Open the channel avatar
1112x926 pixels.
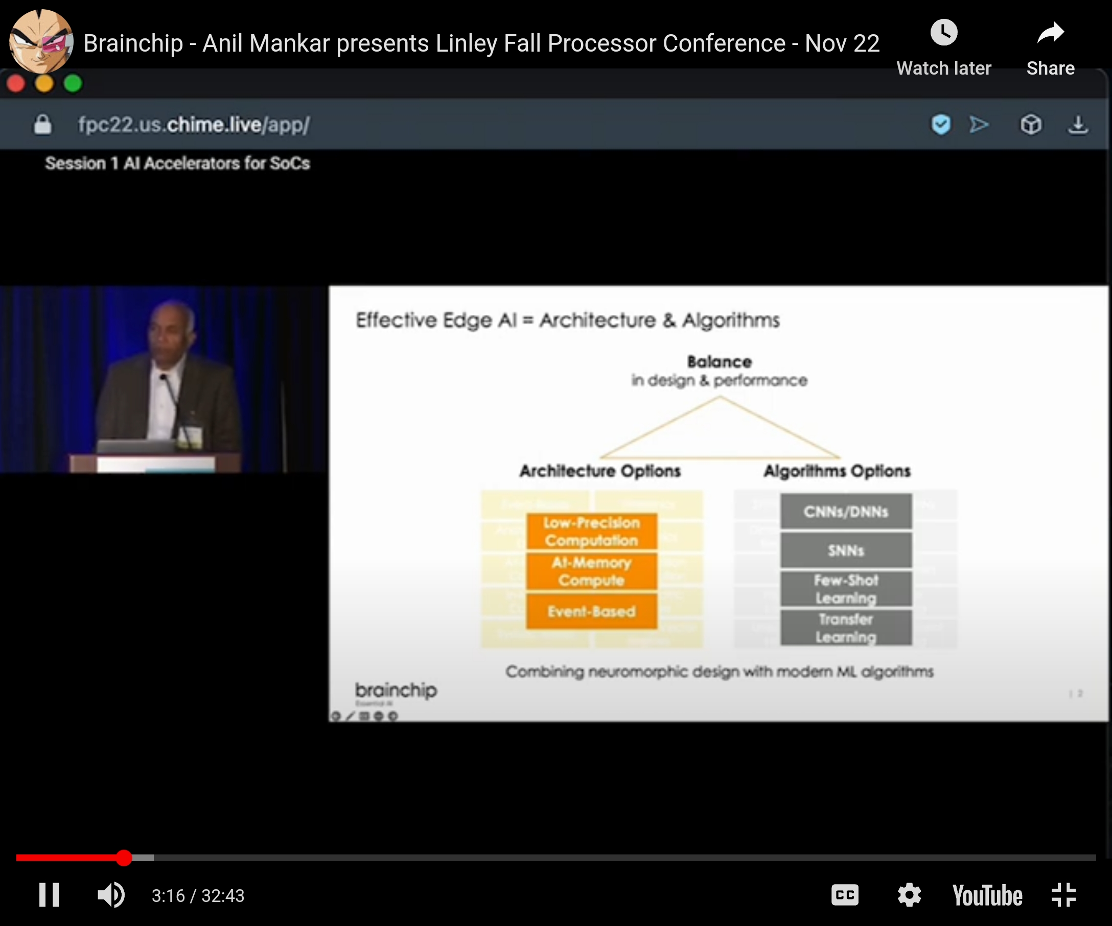pyautogui.click(x=41, y=41)
